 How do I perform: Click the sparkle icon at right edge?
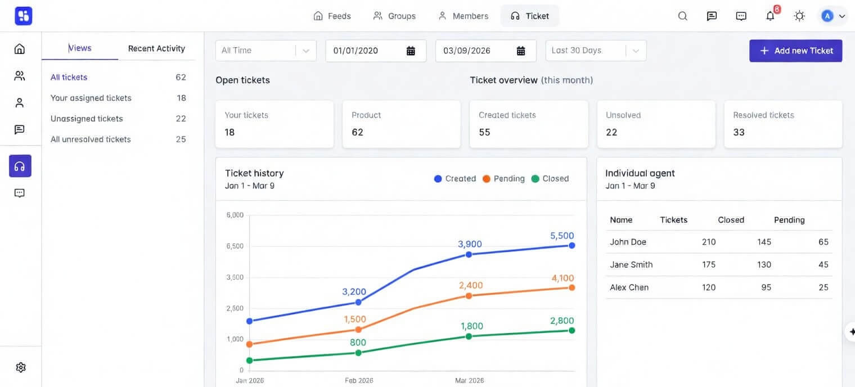[x=851, y=332]
